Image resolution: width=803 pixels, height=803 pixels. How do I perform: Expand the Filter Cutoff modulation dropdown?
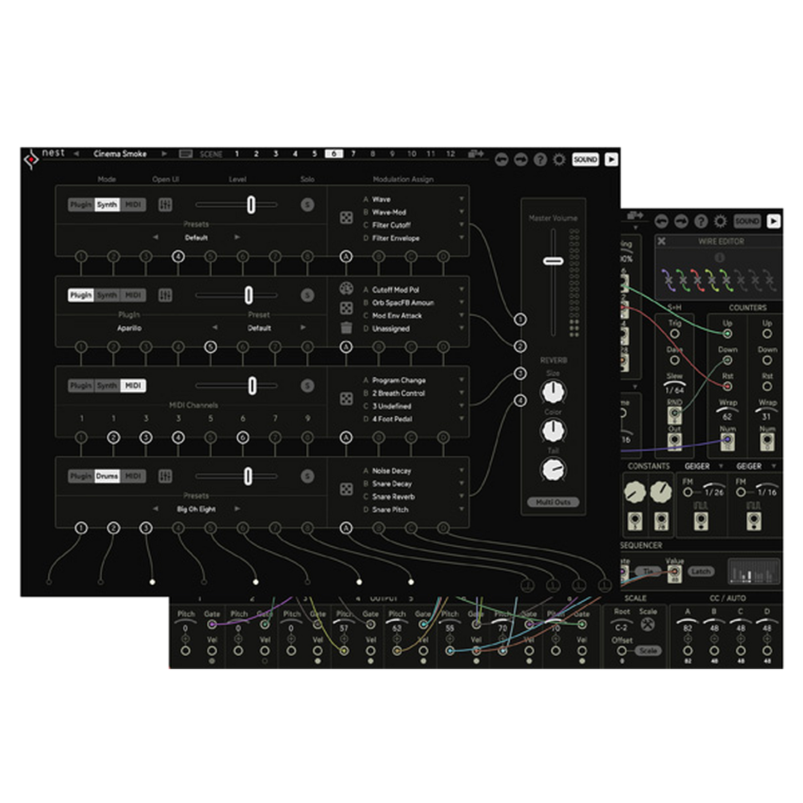[461, 225]
